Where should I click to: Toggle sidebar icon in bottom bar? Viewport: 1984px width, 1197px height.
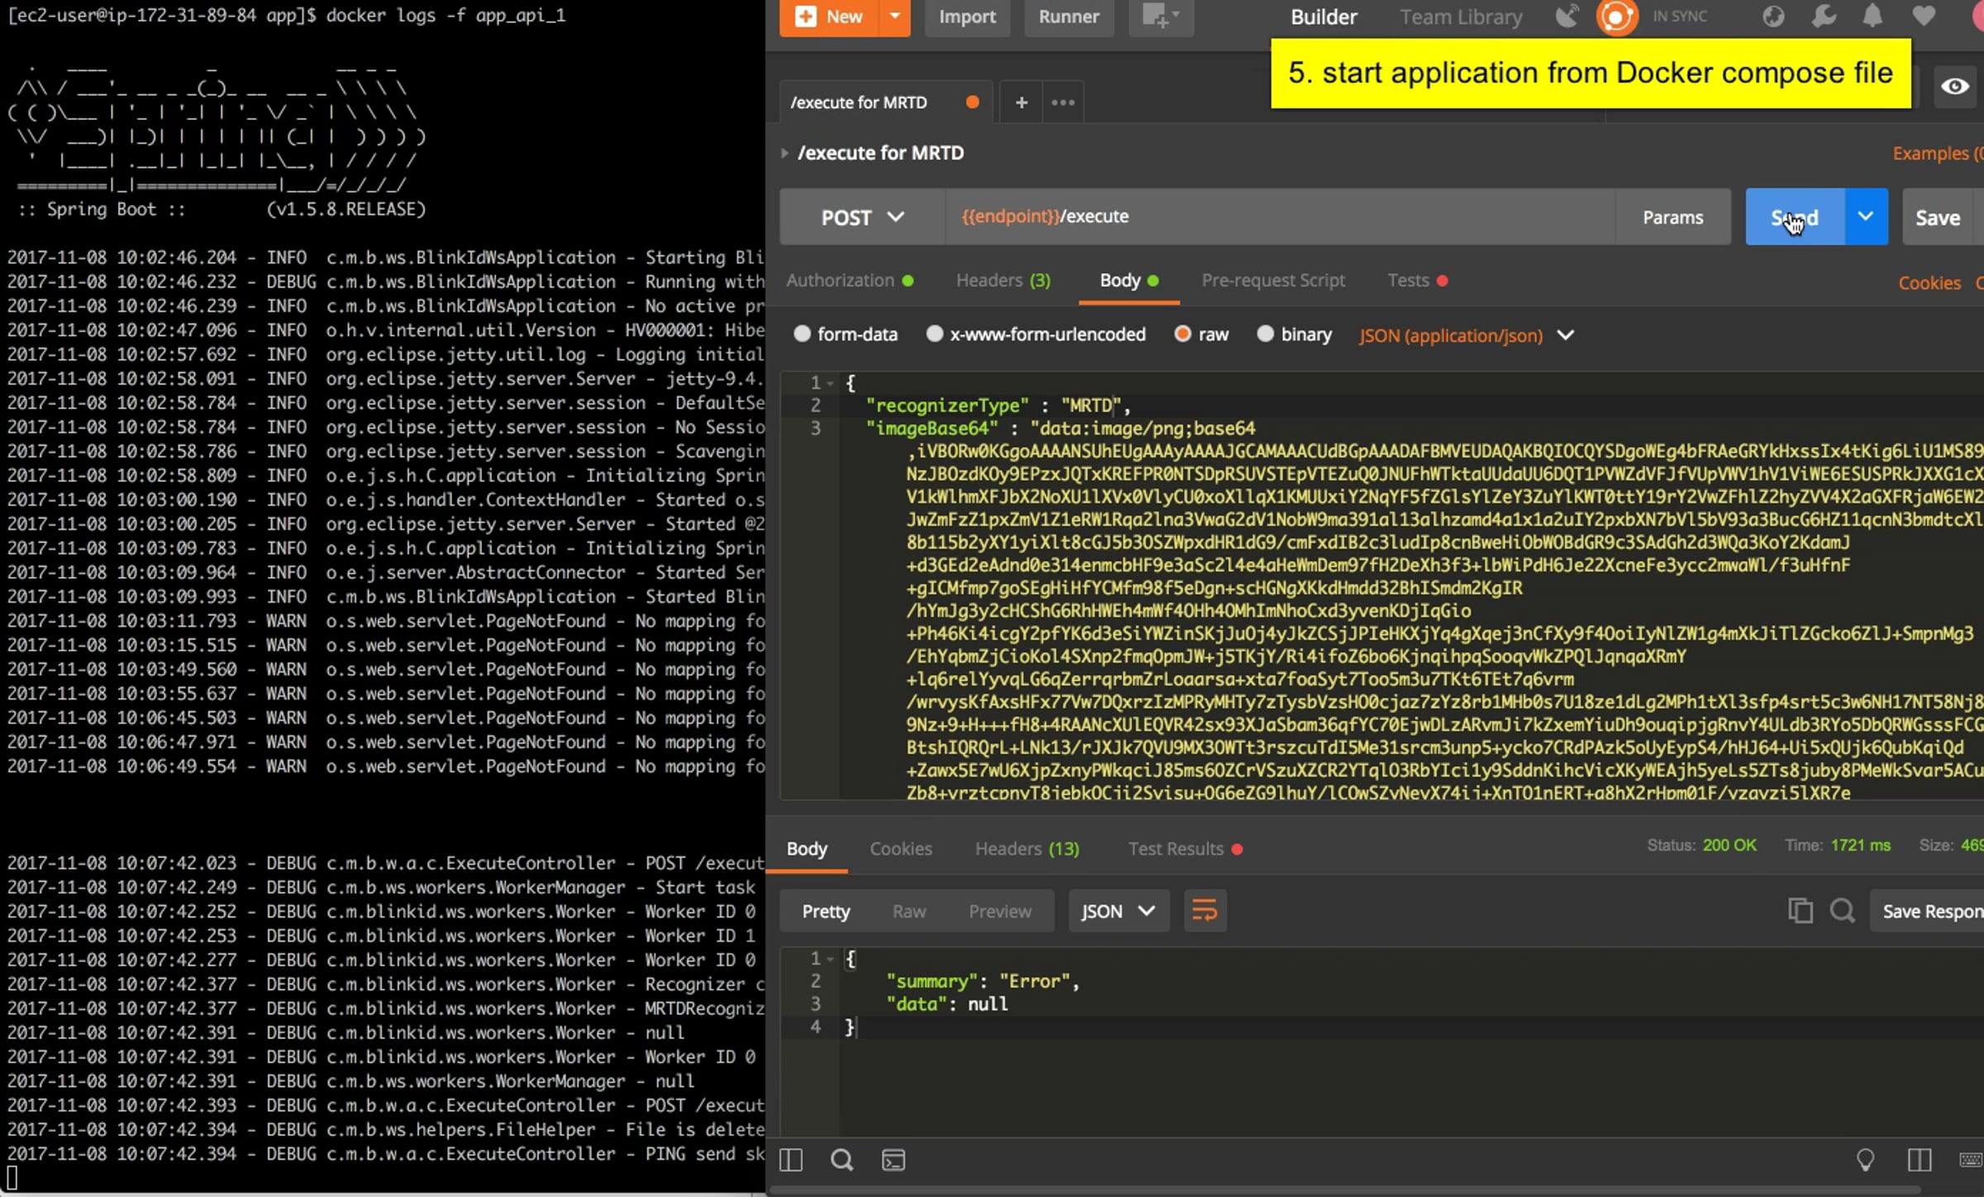791,1161
